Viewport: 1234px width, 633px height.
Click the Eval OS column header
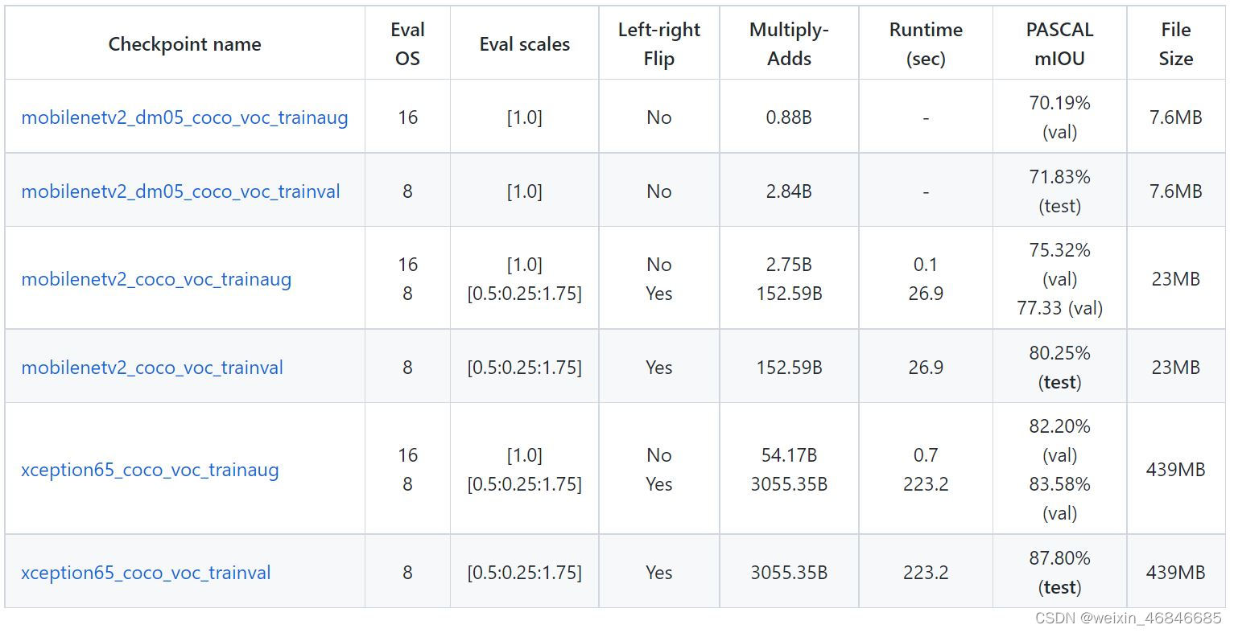tap(407, 44)
